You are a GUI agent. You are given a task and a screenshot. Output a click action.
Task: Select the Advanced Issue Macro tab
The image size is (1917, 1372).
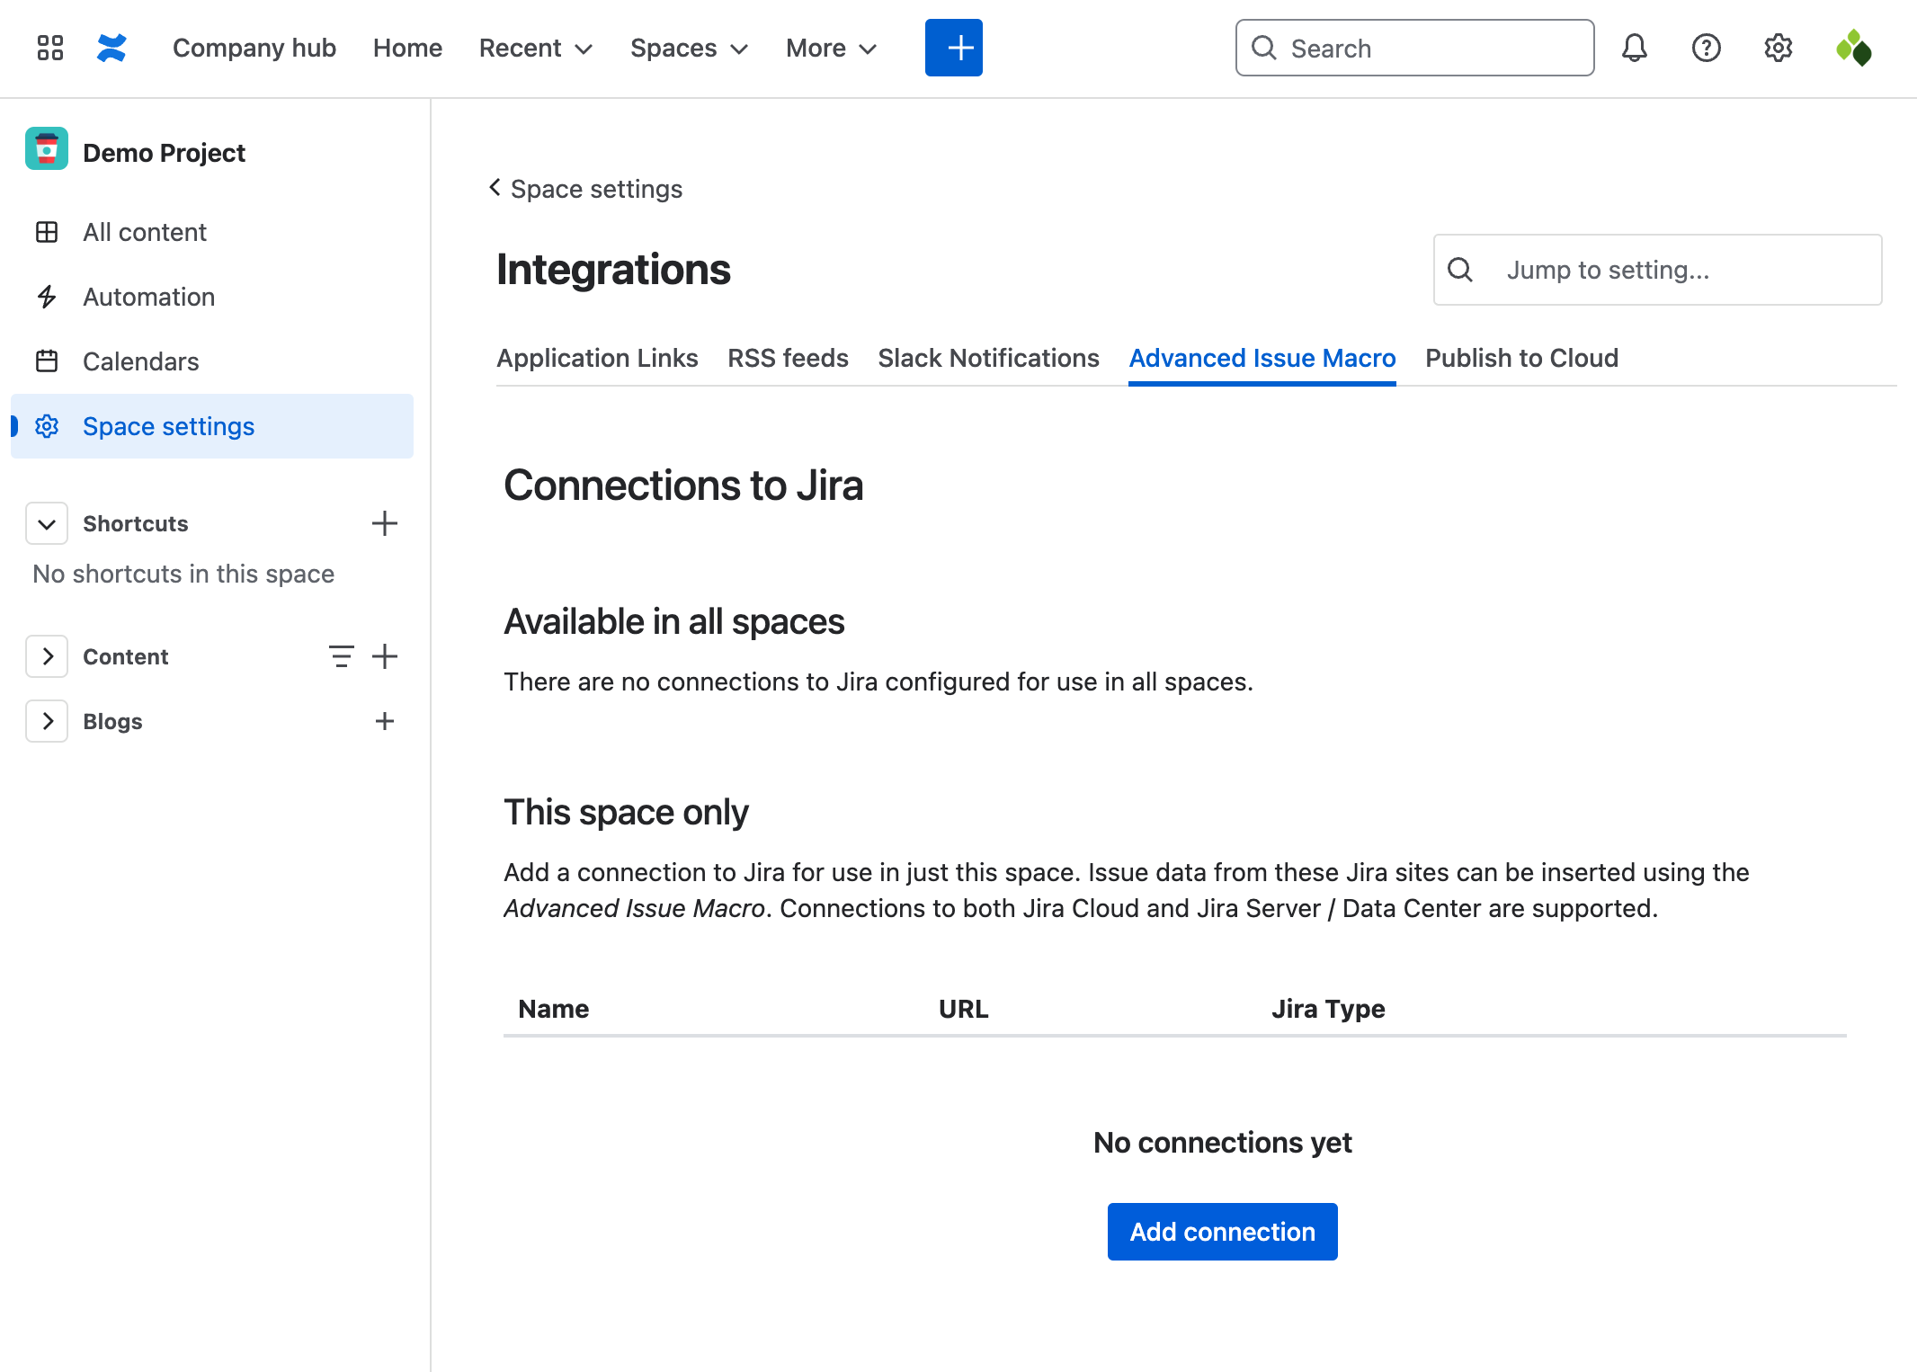[1262, 358]
